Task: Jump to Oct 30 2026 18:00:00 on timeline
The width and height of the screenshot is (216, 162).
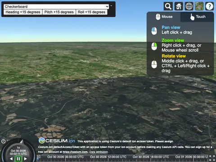Action: pos(151,157)
